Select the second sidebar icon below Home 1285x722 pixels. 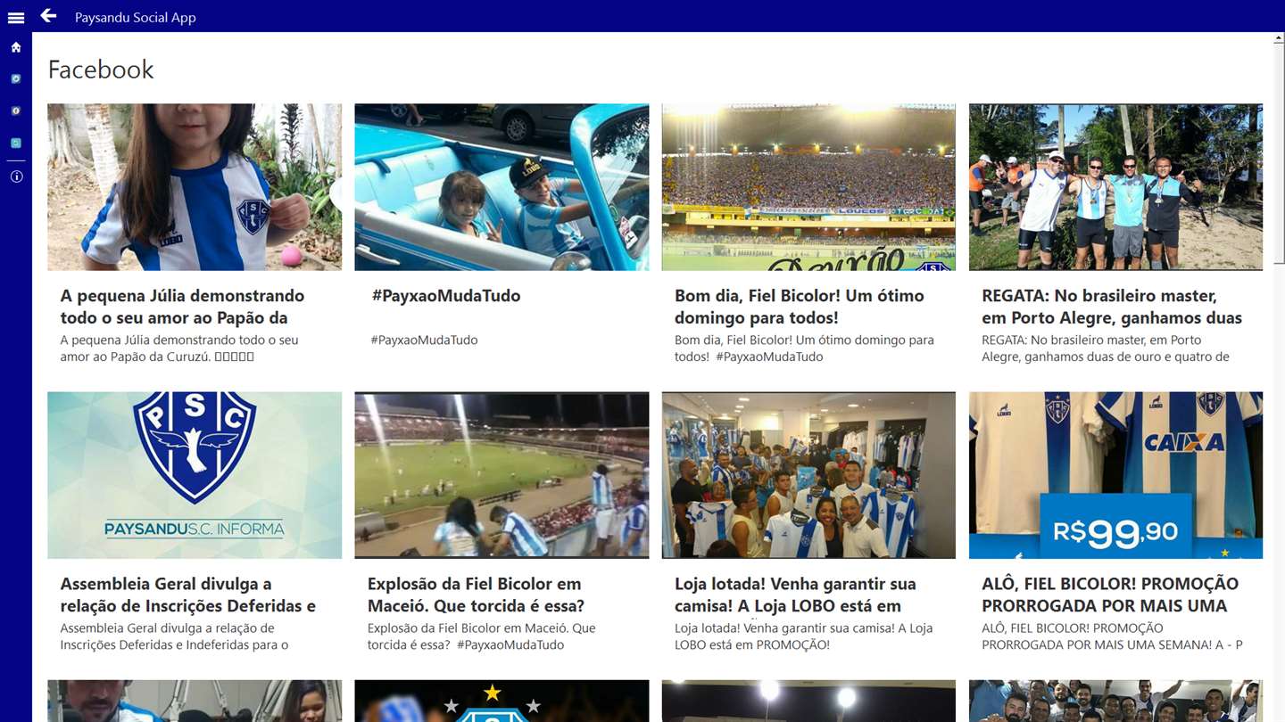point(16,111)
